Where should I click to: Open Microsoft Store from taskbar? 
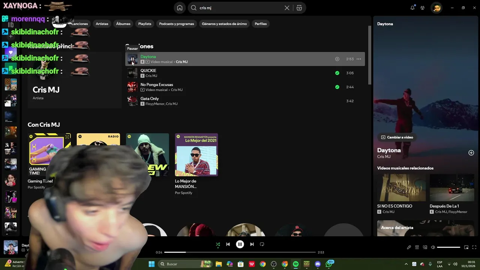(241, 264)
